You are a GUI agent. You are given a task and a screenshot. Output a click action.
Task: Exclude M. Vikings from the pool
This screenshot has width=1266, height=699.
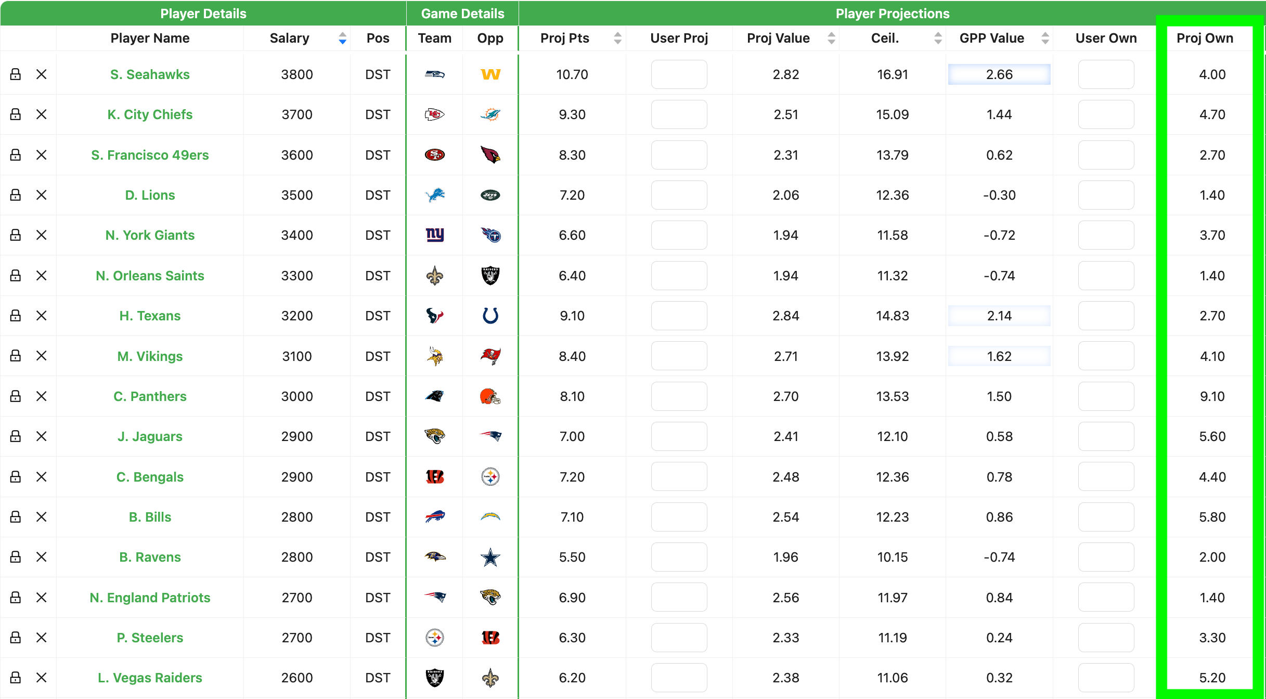click(x=42, y=356)
